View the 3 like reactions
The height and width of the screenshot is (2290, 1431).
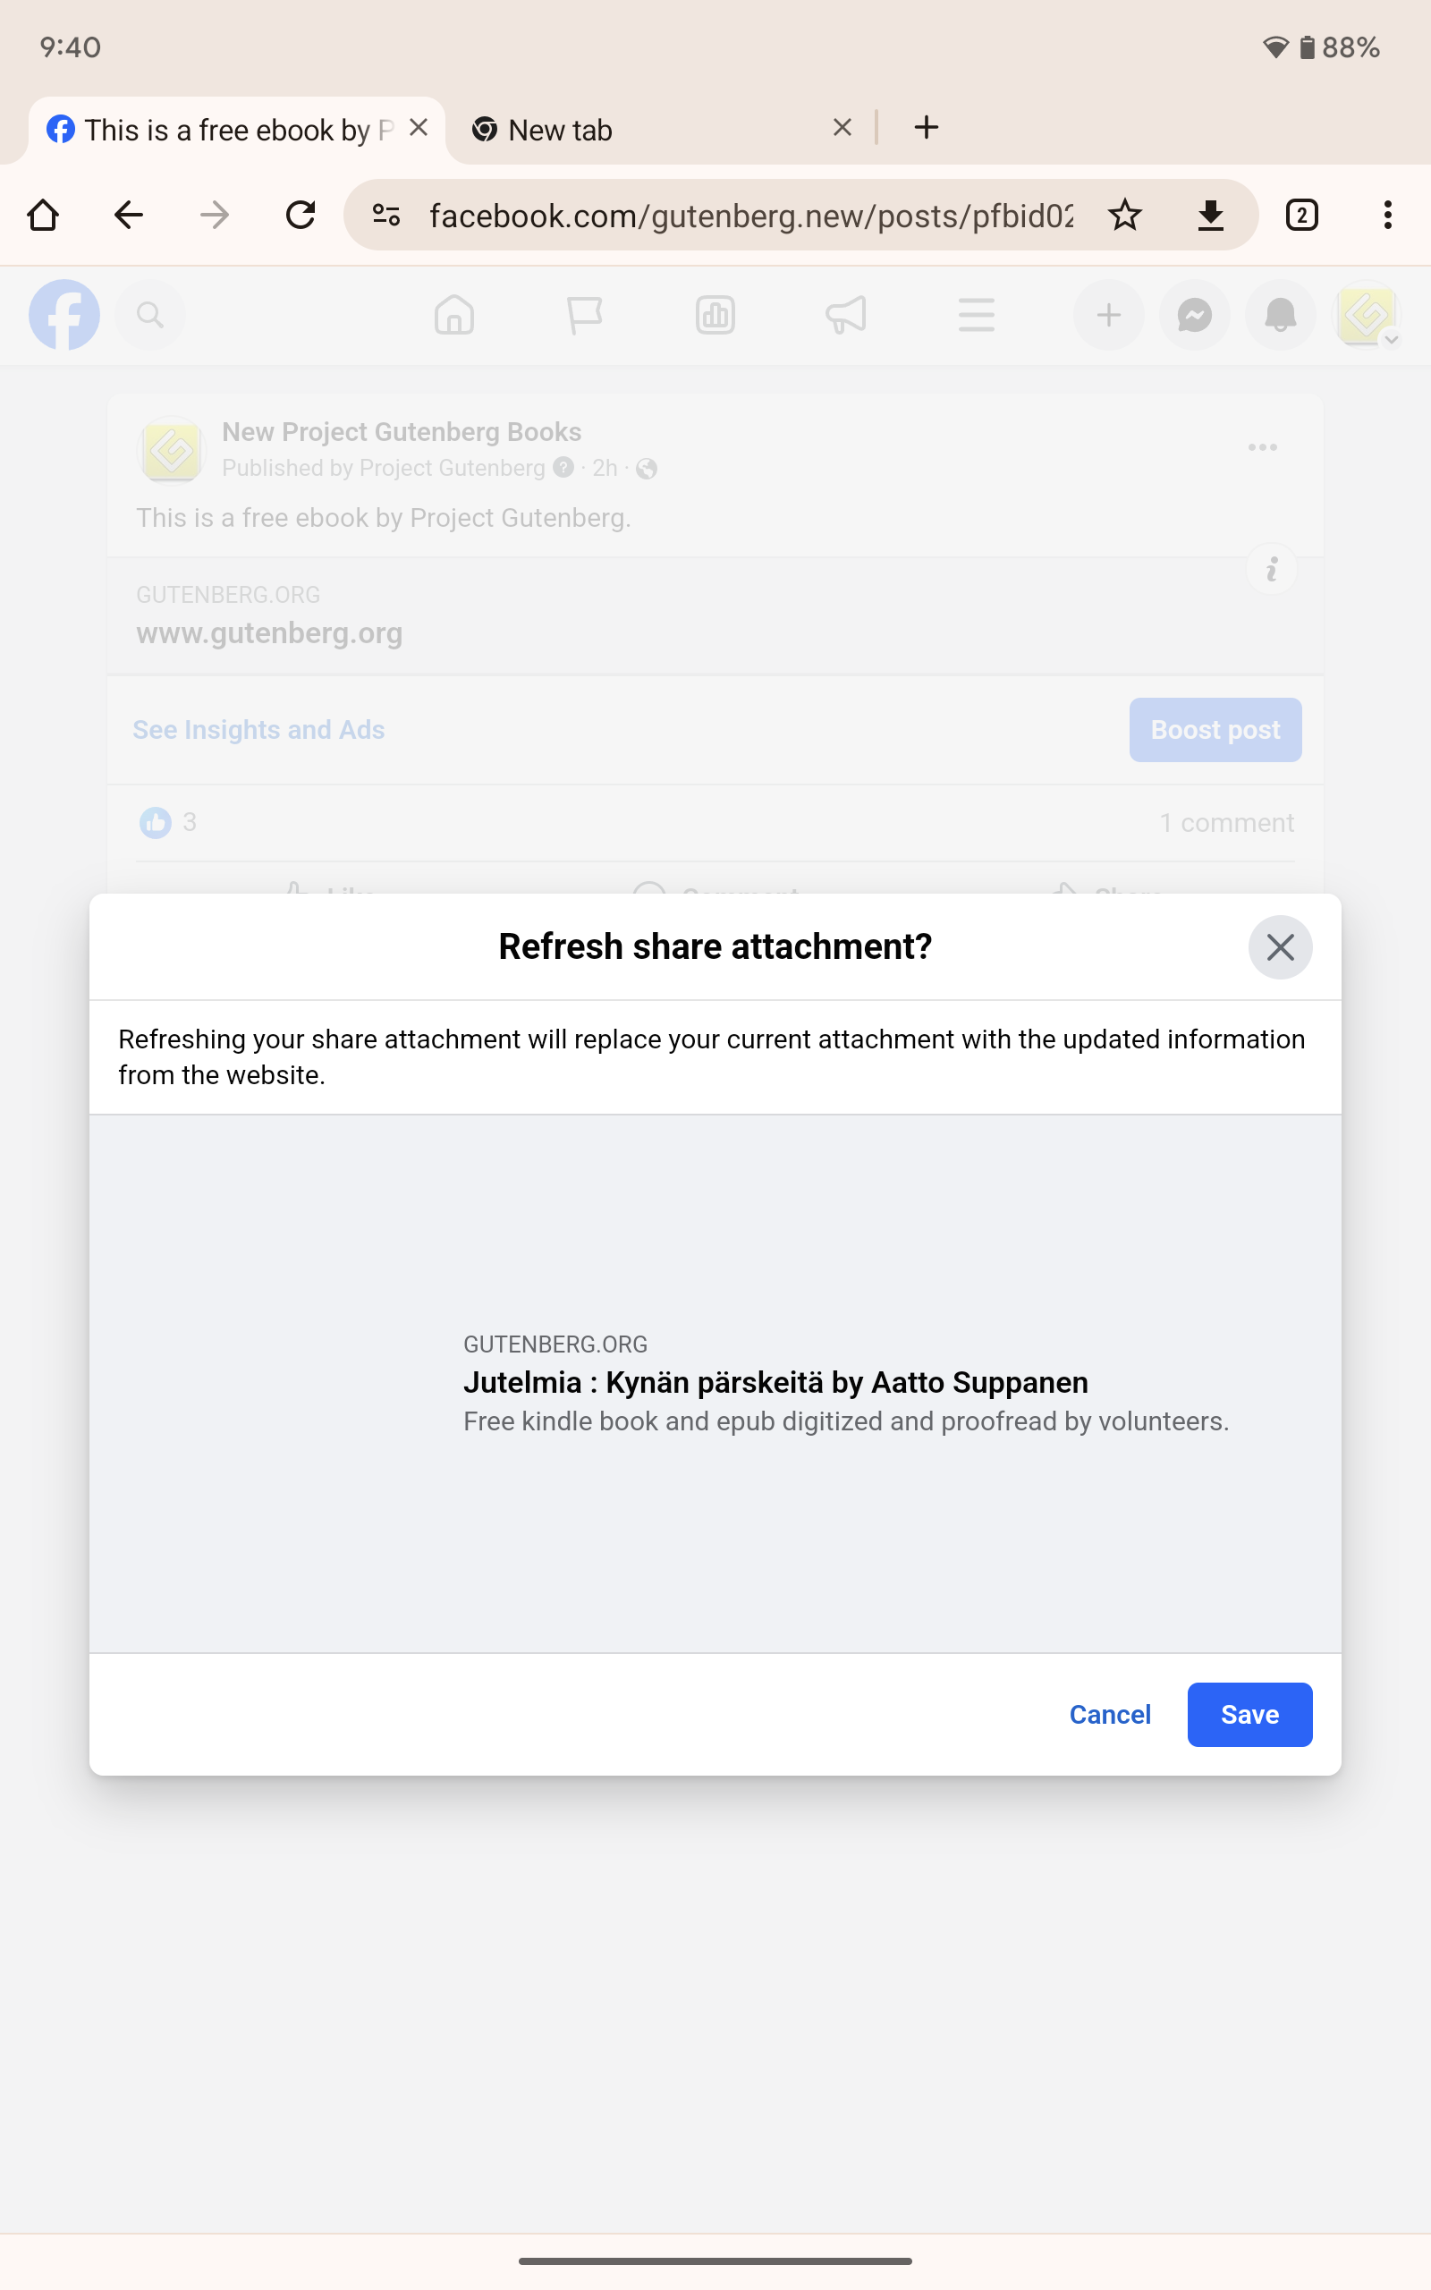pyautogui.click(x=168, y=822)
